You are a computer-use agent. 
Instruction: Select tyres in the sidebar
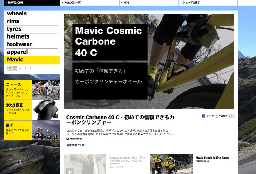(32, 29)
